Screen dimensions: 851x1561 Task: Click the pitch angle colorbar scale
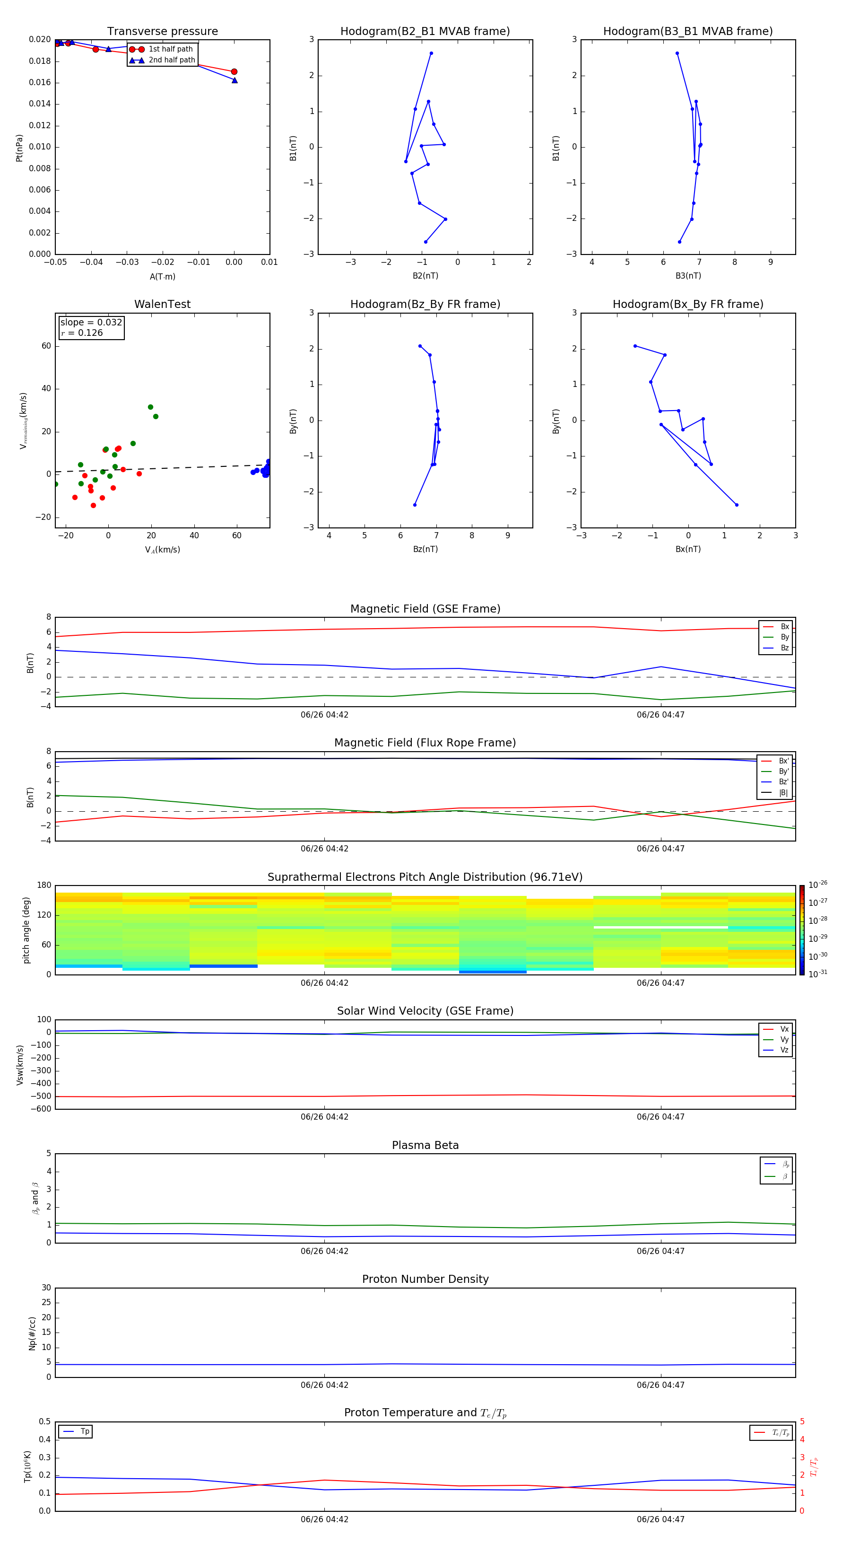(802, 930)
